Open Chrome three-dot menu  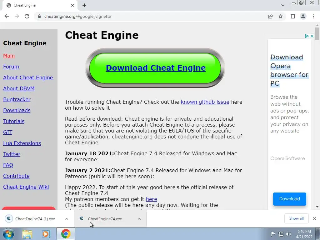tap(313, 16)
